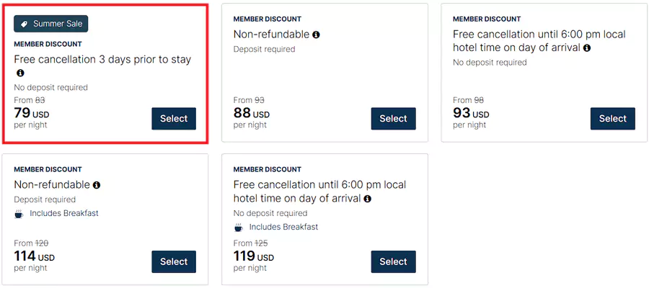The width and height of the screenshot is (649, 288).
Task: Click the tag icon in Summer Sale badge
Action: [x=25, y=24]
